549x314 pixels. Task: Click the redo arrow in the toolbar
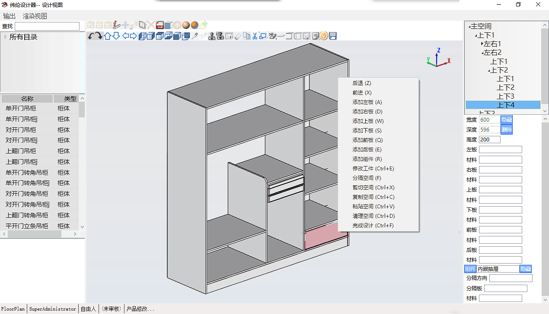[x=99, y=36]
